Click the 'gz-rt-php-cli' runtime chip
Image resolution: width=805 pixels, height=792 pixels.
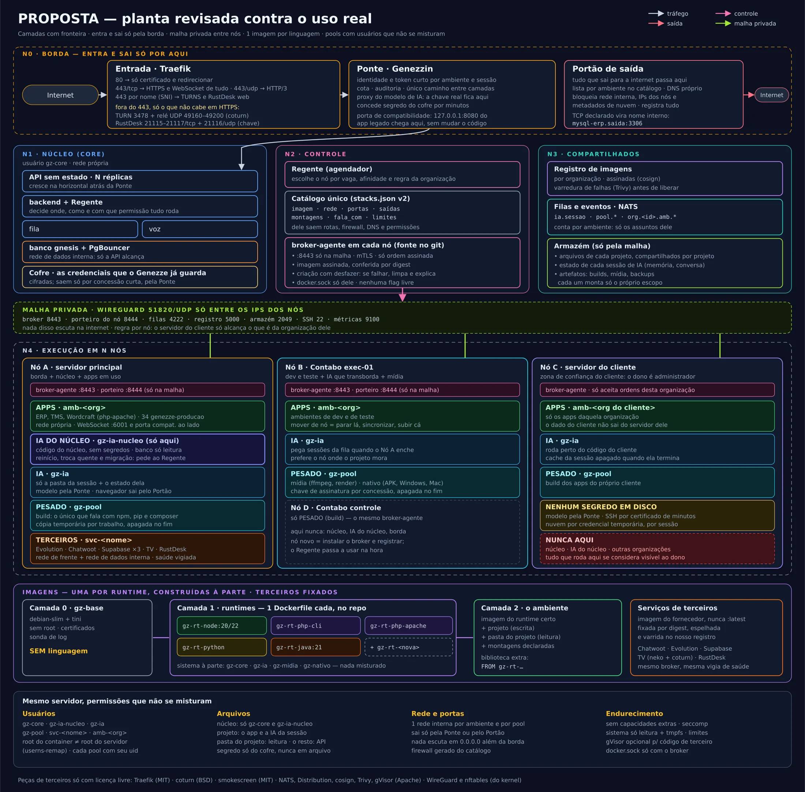(x=315, y=626)
